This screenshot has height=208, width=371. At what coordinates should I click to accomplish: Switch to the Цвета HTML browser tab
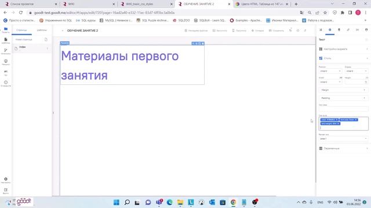pyautogui.click(x=261, y=4)
